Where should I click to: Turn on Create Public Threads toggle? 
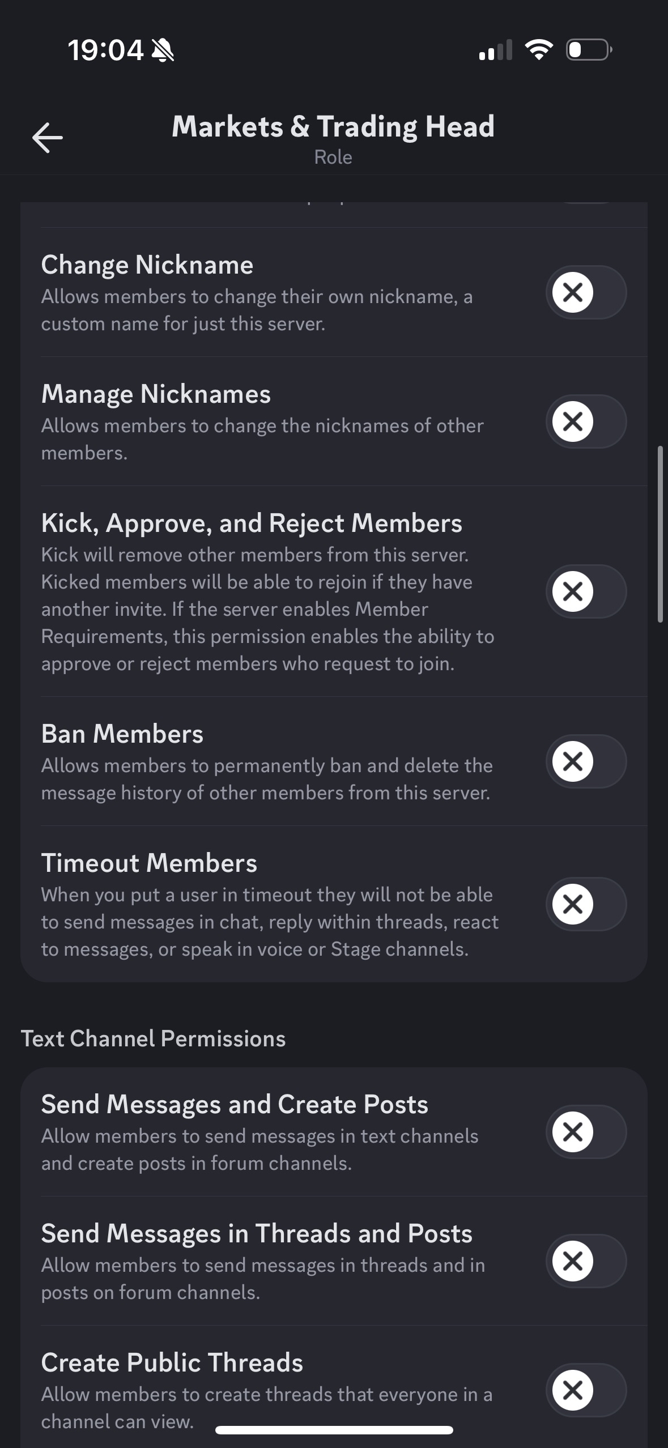(586, 1390)
